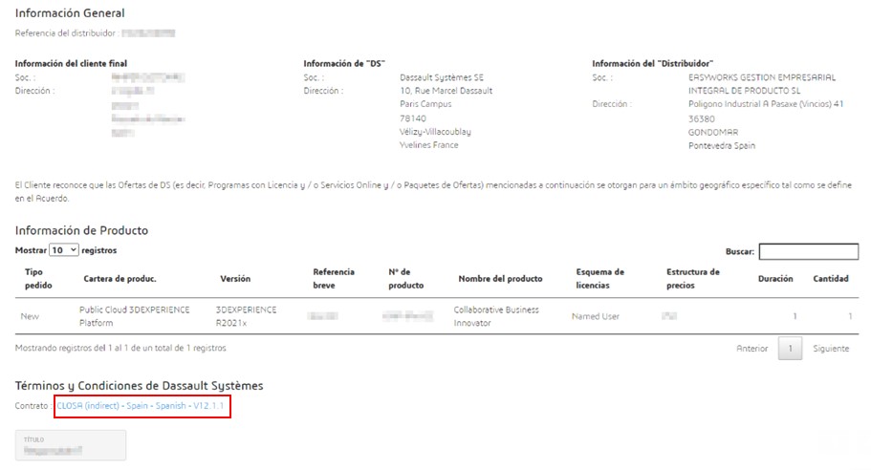The height and width of the screenshot is (470, 871).
Task: Select the 'Collaborative Business Innovator' product name
Action: (x=496, y=316)
